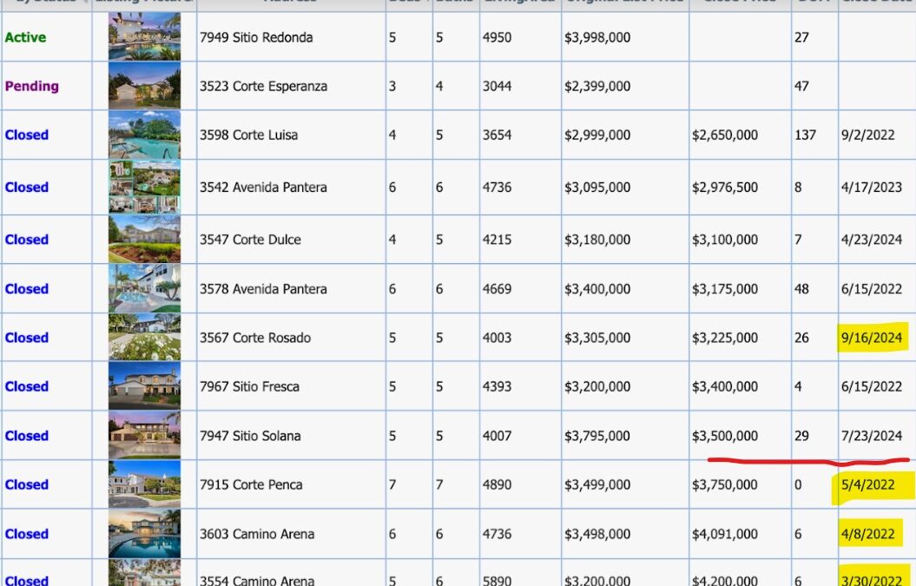This screenshot has height=586, width=916.
Task: Open the 3547 Corte Dulce listing picture
Action: (144, 239)
